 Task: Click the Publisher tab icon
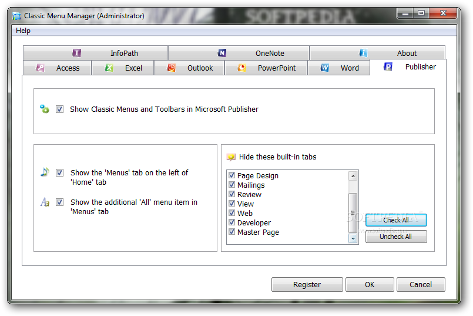point(388,66)
